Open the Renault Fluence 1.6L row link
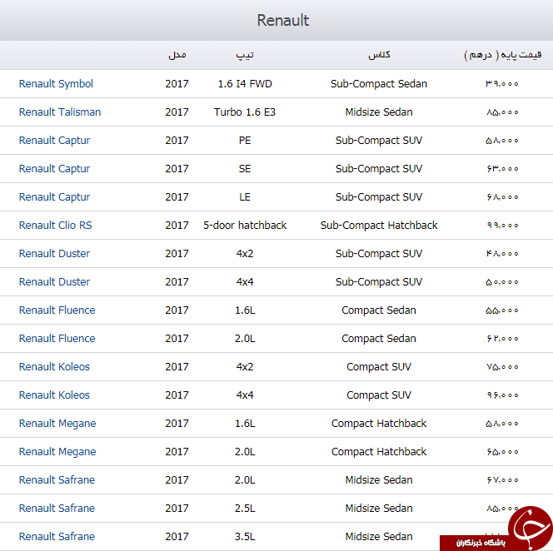The height and width of the screenshot is (551, 553). click(57, 310)
